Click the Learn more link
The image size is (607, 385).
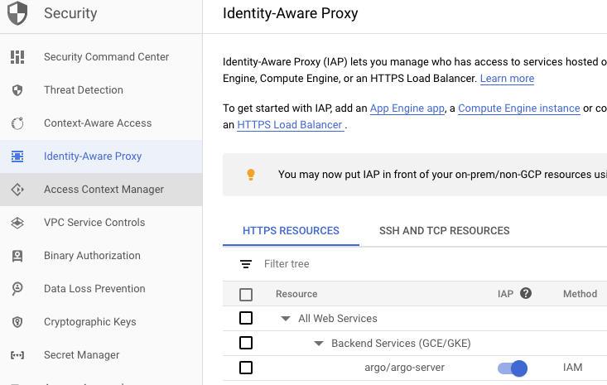[x=507, y=79]
